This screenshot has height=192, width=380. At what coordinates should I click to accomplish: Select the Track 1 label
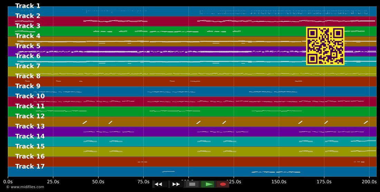[x=28, y=6]
